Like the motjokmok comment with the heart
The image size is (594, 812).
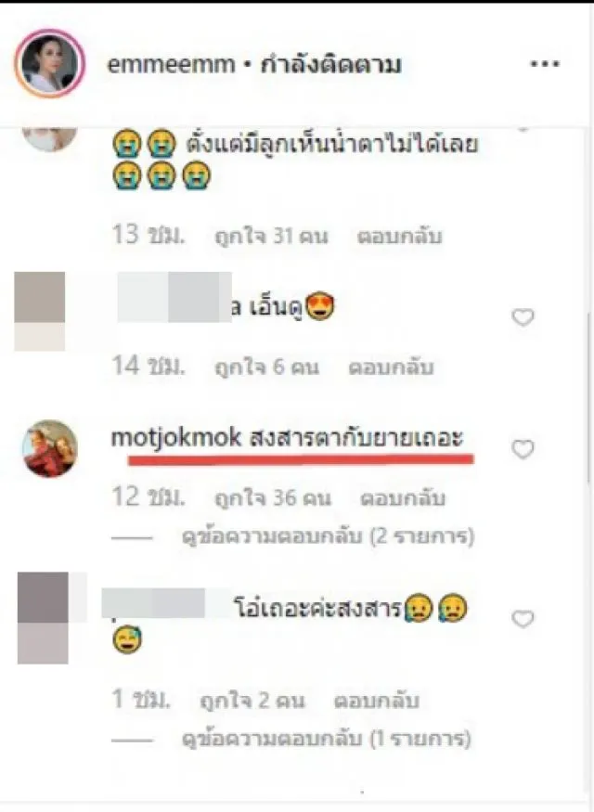[523, 449]
